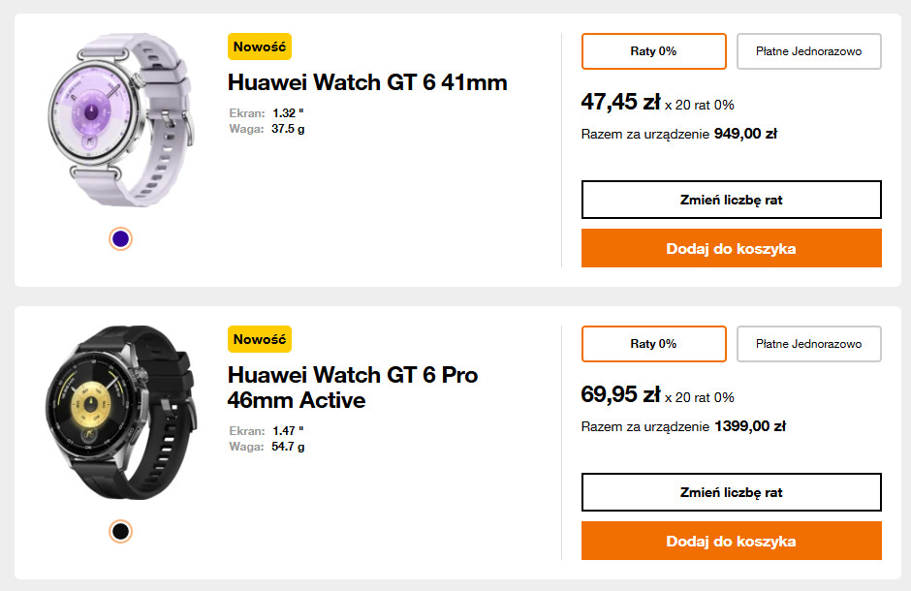The image size is (911, 591).
Task: Select Raty 0% for Watch GT 6 41mm
Action: (x=654, y=51)
